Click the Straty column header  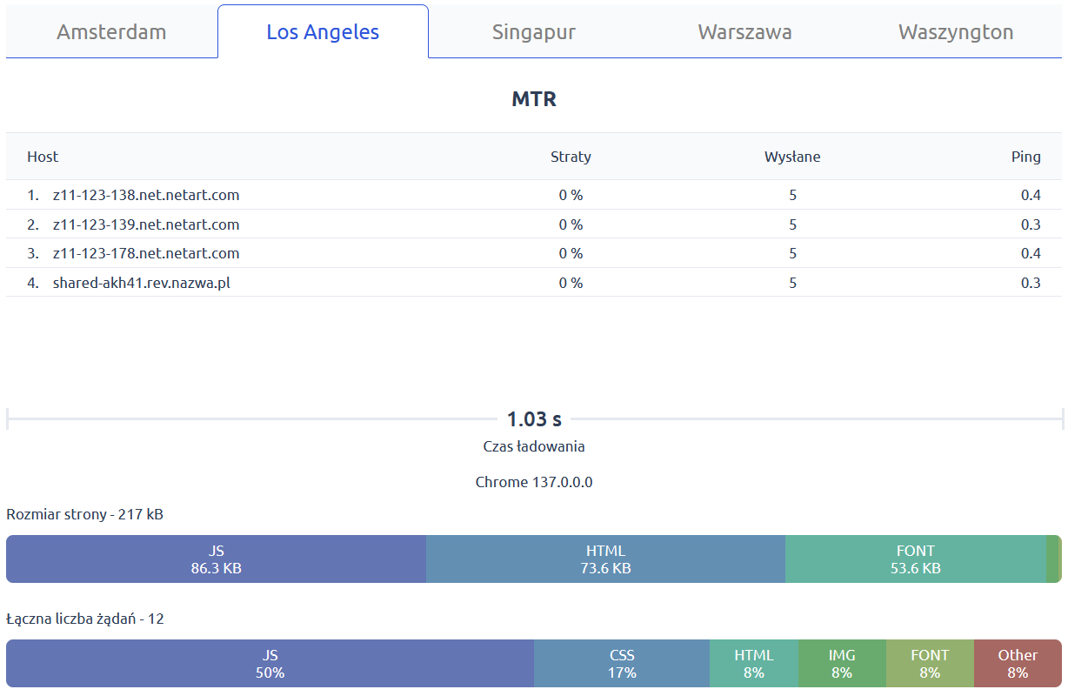(x=571, y=157)
